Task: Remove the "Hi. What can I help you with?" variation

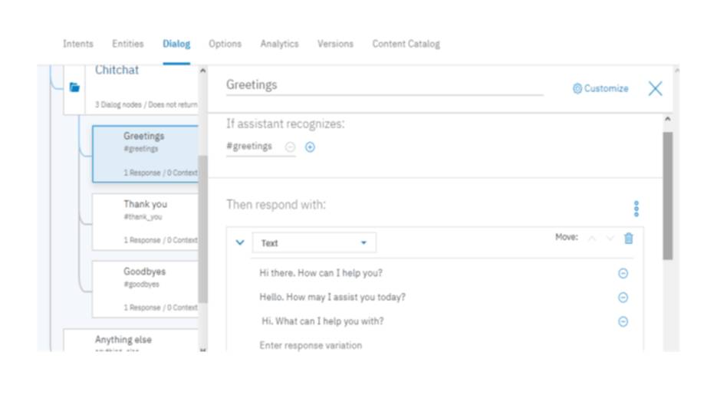Action: click(623, 322)
